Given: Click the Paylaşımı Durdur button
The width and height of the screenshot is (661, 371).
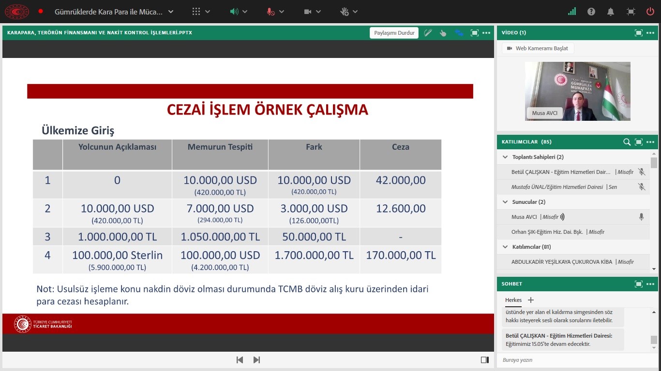Looking at the screenshot, I should [394, 33].
